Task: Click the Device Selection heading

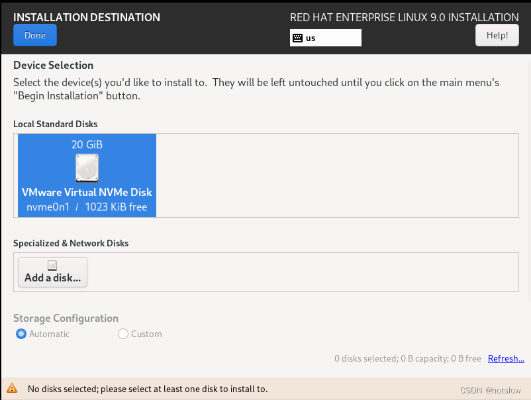Action: 54,65
